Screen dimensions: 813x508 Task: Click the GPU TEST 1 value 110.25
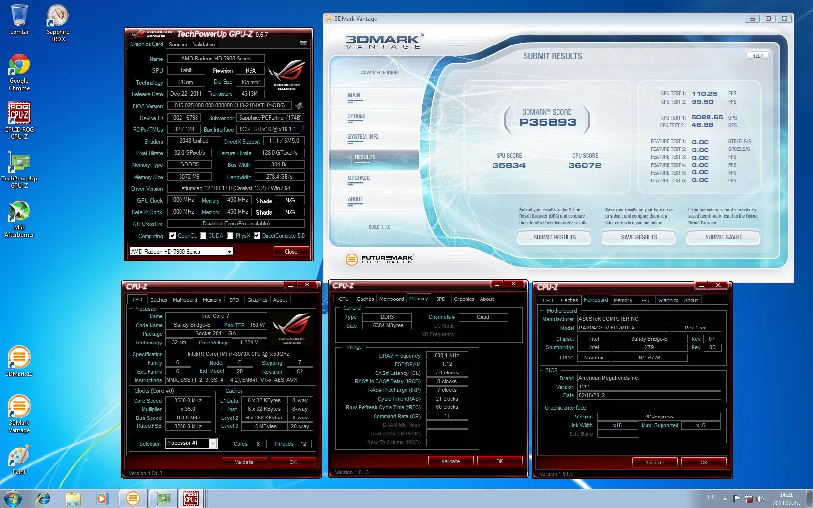705,94
